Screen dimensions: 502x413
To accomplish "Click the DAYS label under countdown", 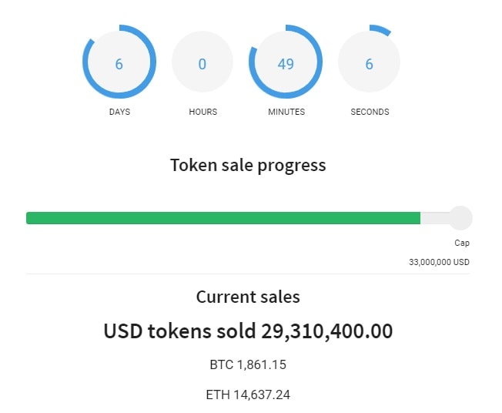I will click(x=119, y=112).
